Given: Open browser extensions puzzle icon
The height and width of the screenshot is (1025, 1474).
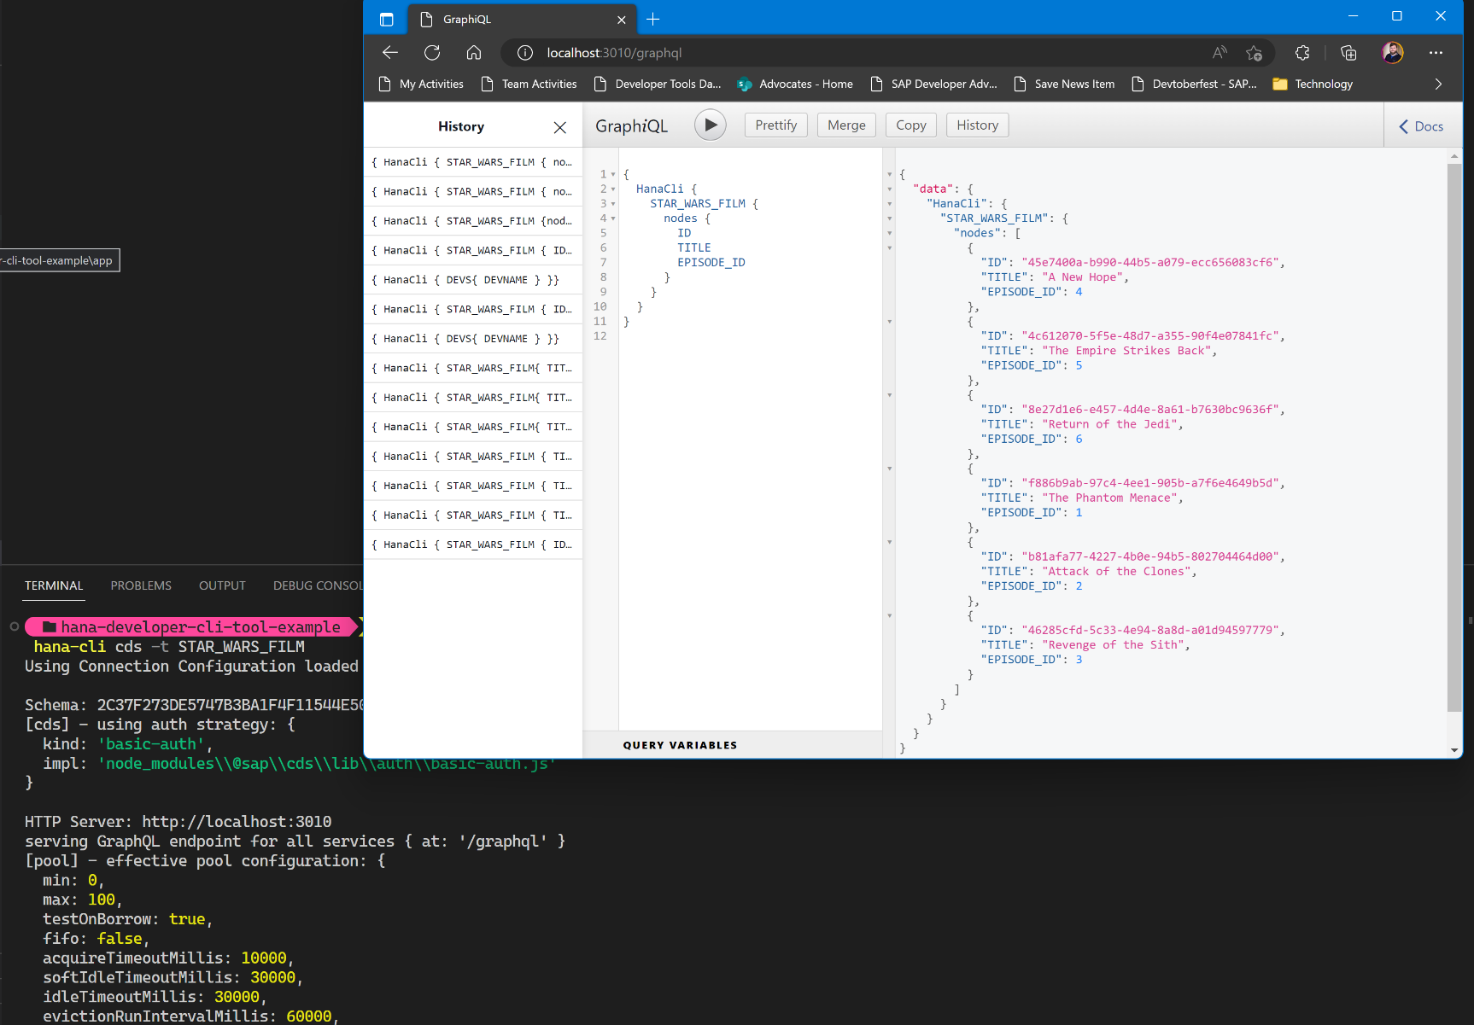Looking at the screenshot, I should [1302, 53].
